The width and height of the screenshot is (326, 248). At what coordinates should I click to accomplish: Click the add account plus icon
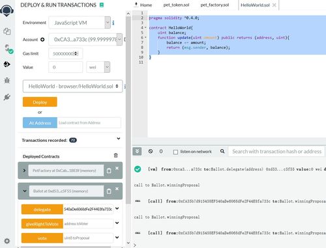click(x=42, y=40)
